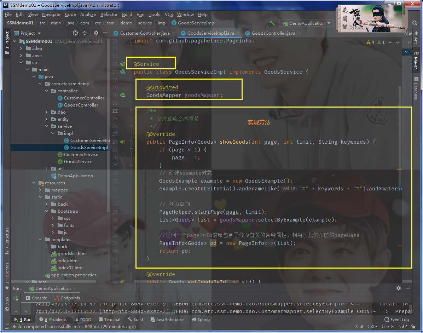Click the CRLF line separator widget
The height and width of the screenshot is (333, 423).
[372, 327]
